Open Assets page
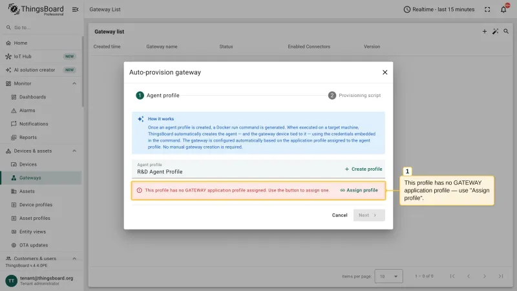Viewport: 517px width, 291px height. 41,191
